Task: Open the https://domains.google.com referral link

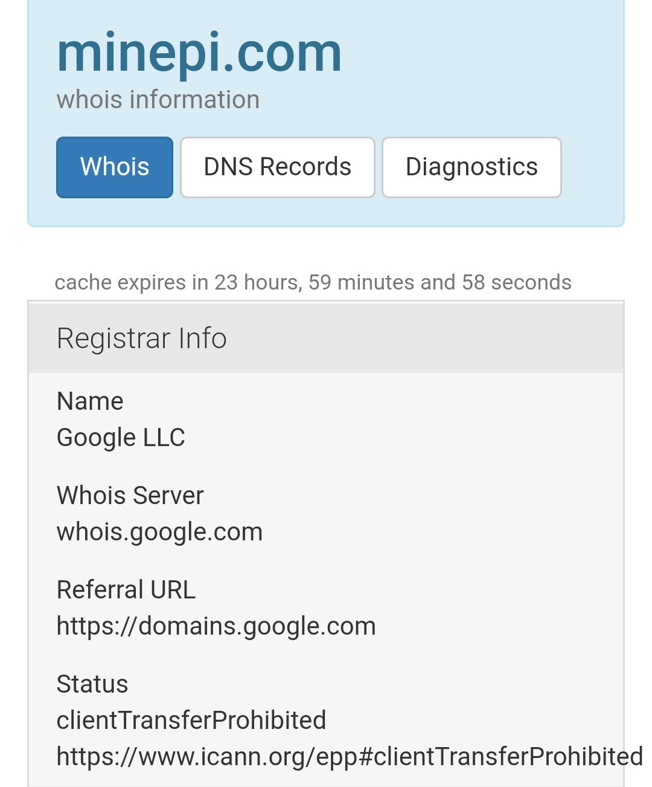Action: (x=216, y=627)
